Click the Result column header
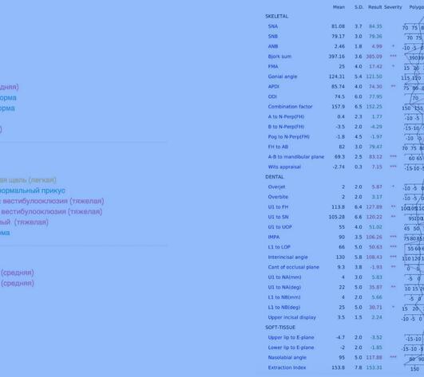This screenshot has height=377, width=424. pos(375,7)
